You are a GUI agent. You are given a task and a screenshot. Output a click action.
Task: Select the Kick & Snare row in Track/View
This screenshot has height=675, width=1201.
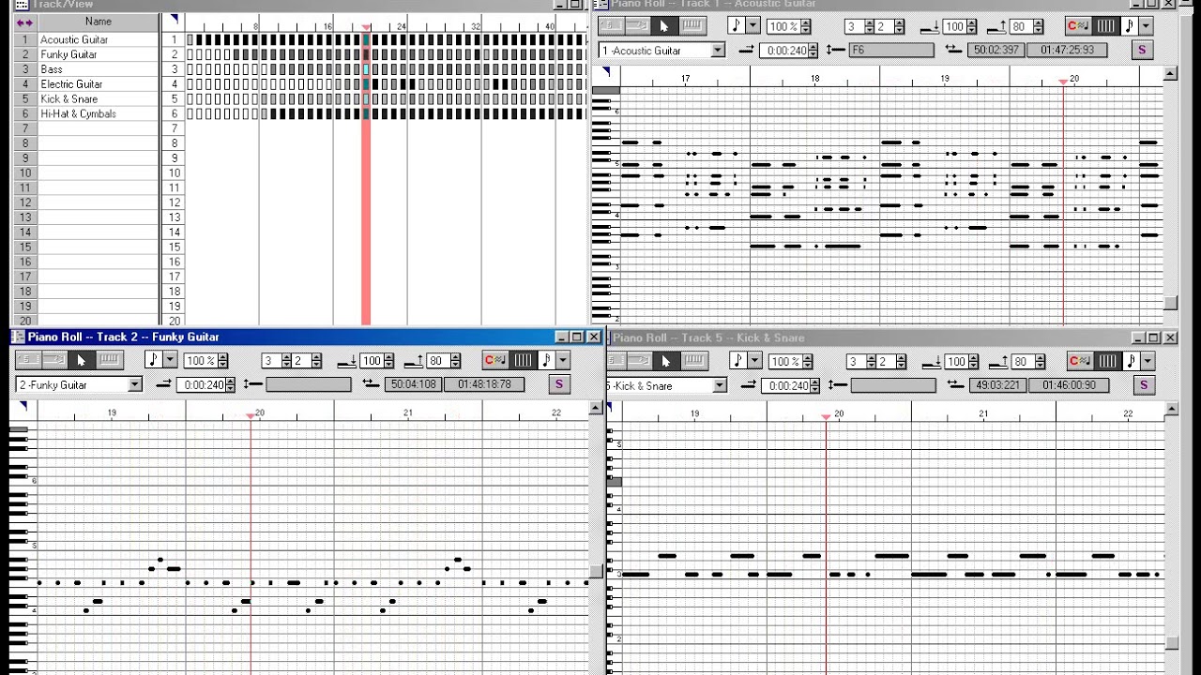pyautogui.click(x=99, y=98)
